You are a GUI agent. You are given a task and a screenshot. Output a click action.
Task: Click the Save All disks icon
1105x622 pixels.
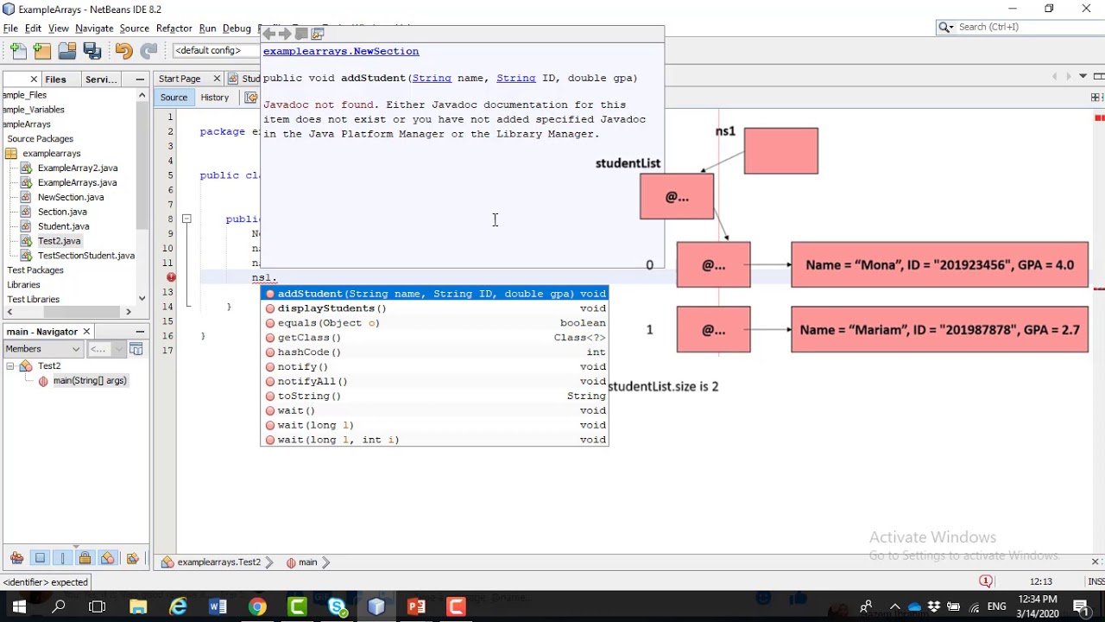(x=92, y=51)
